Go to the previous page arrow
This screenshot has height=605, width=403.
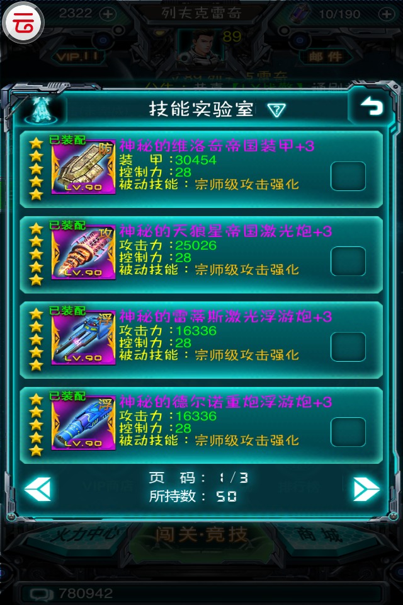pyautogui.click(x=37, y=489)
